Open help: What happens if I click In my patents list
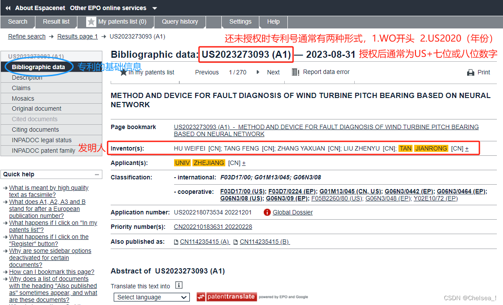 point(53,226)
